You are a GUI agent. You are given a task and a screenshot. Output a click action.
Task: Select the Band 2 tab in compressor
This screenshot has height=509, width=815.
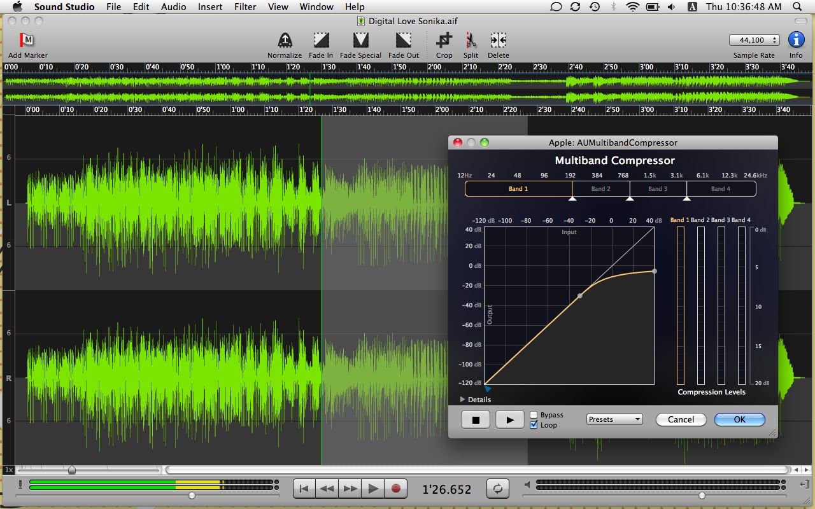(600, 189)
